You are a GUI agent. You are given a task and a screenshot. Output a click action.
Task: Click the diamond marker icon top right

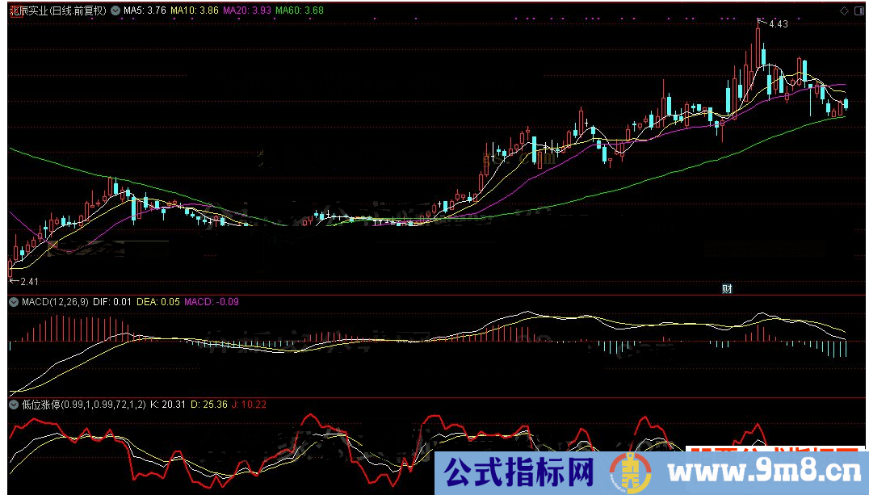click(x=844, y=10)
